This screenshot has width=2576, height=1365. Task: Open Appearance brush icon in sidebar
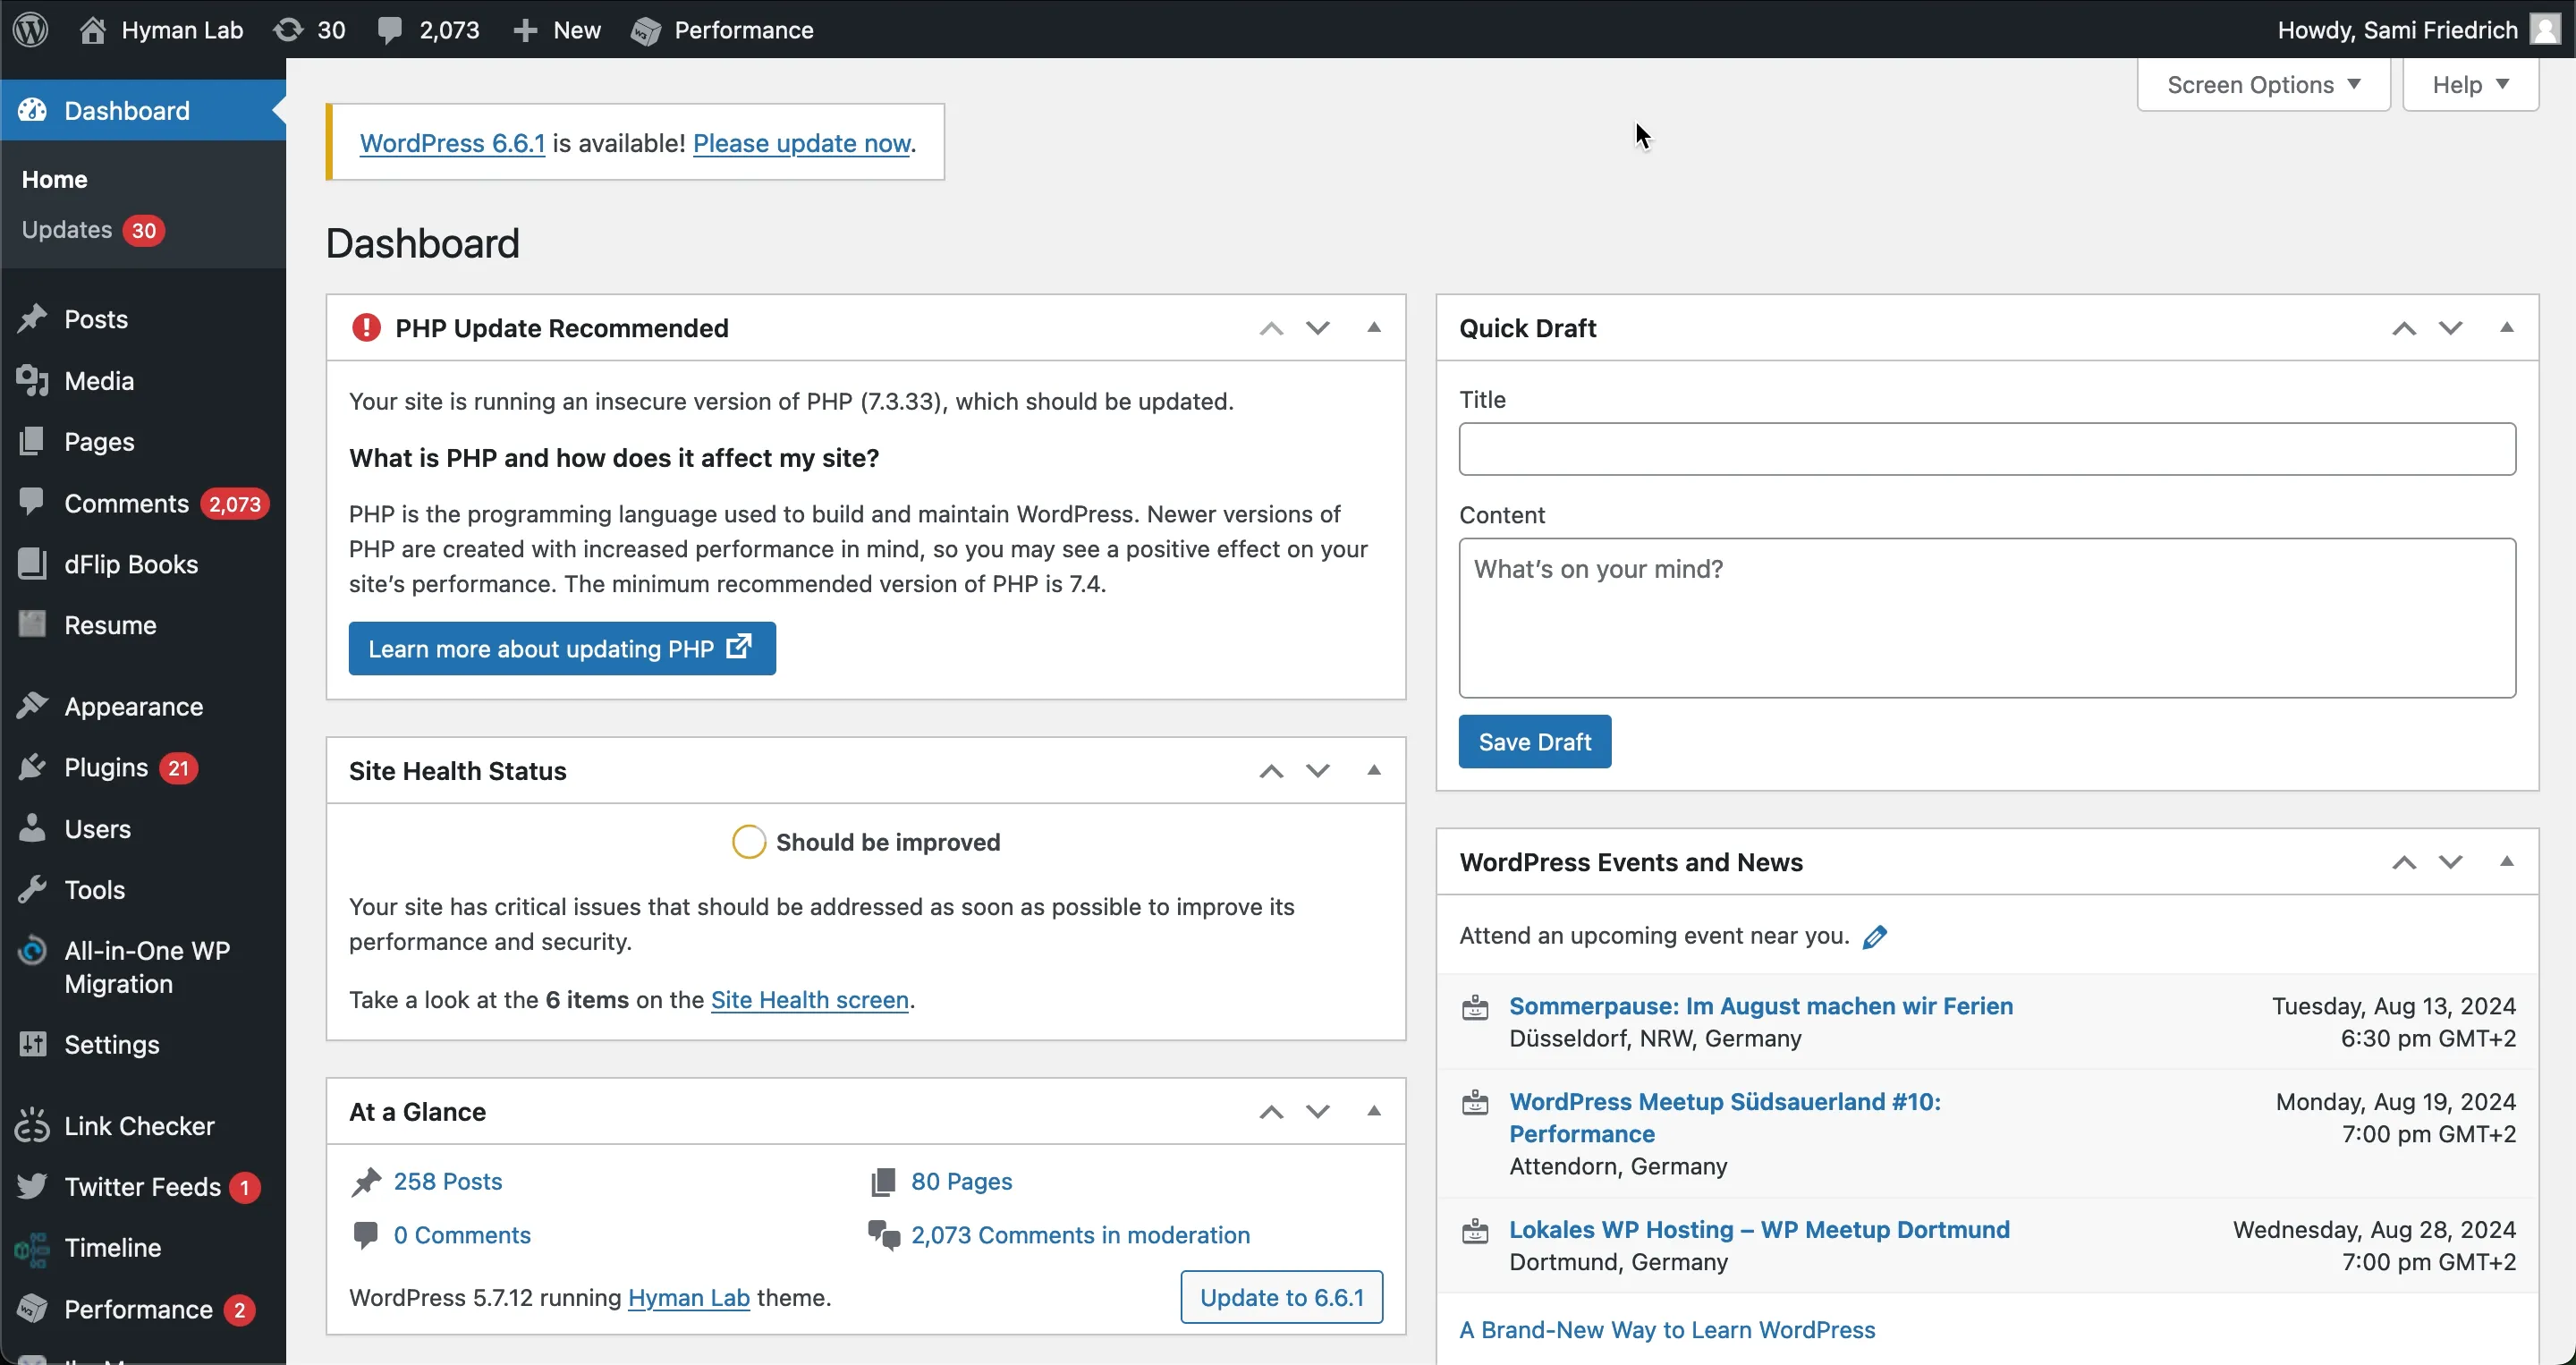pos(32,706)
